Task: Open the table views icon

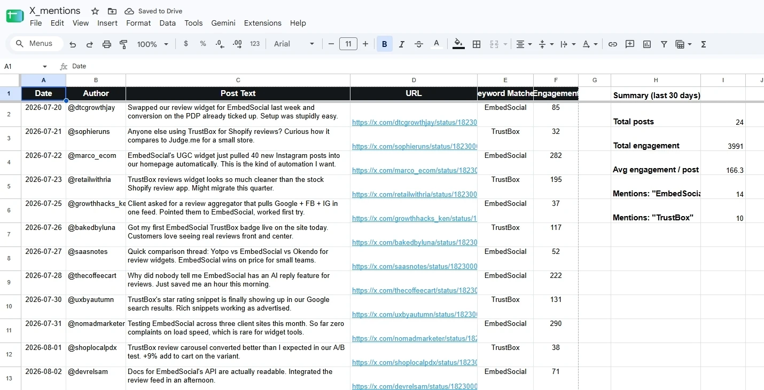Action: point(683,44)
